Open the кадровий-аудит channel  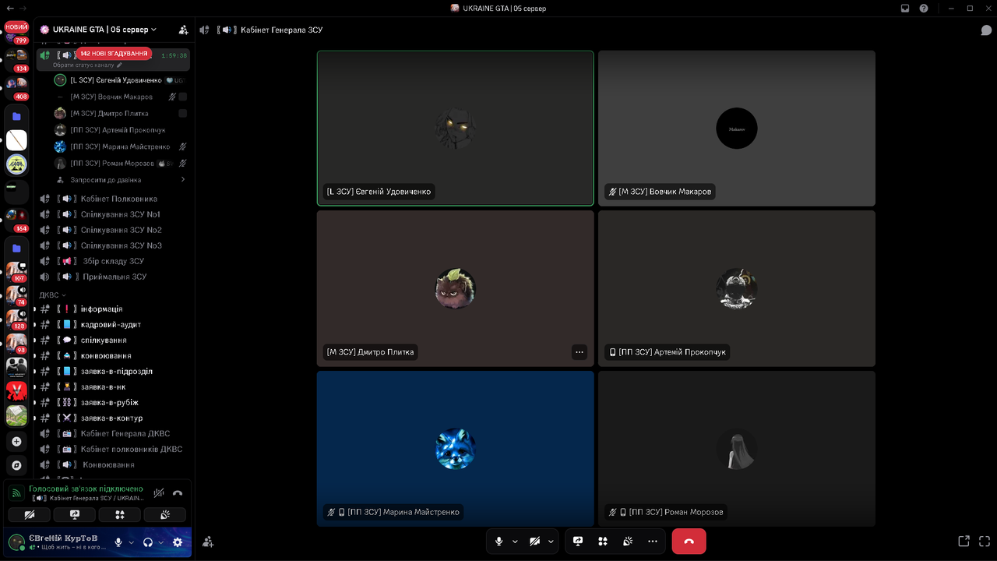[113, 324]
